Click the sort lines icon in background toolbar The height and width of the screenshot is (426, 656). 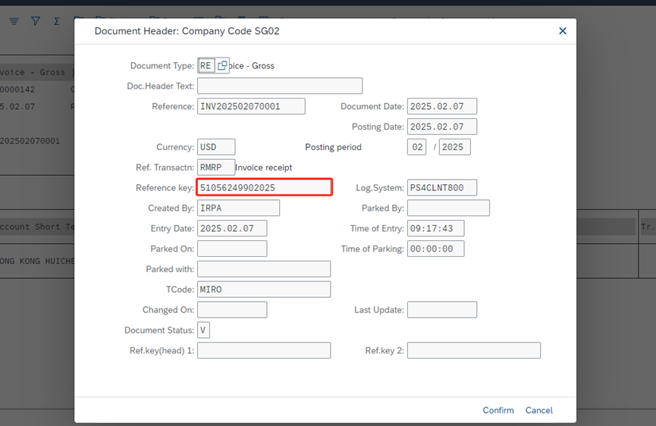pos(14,22)
